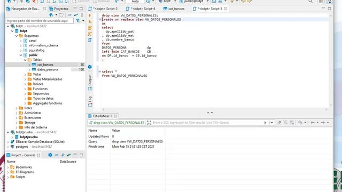Switch to the <bdpt> Script-4 tab
Viewport: 342px width, 192px height.
[x=141, y=9]
